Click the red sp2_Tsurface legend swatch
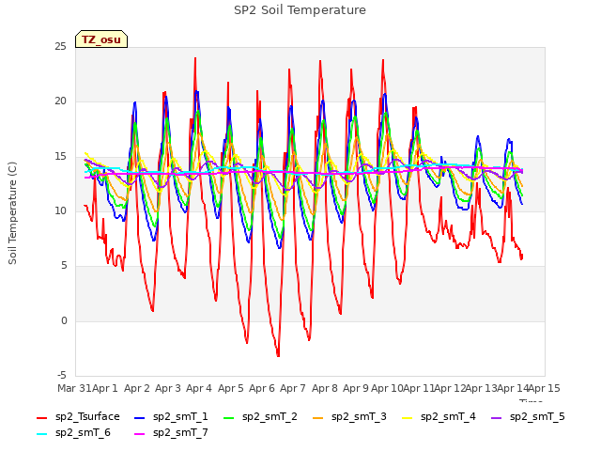Screen dimensions: 601x451 [41, 417]
